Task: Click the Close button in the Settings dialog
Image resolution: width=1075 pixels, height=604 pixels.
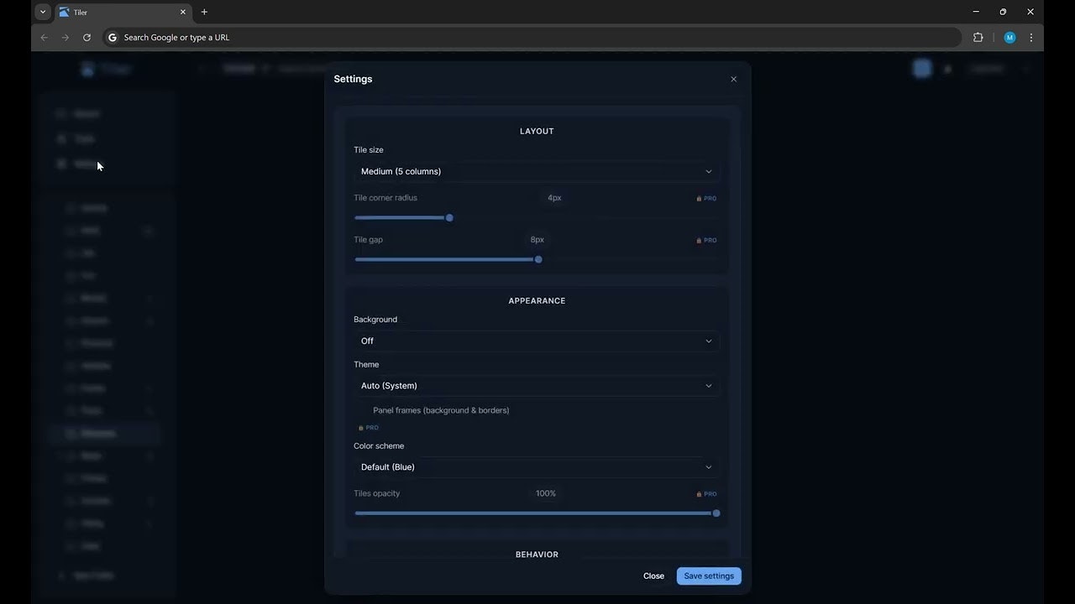Action: 653,575
